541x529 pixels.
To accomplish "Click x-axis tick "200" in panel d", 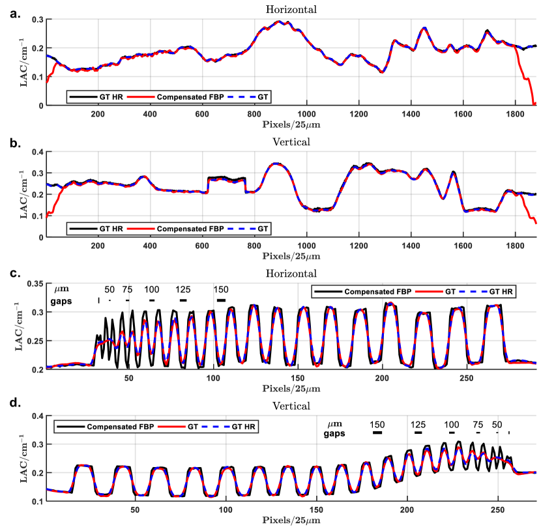I will click(407, 510).
